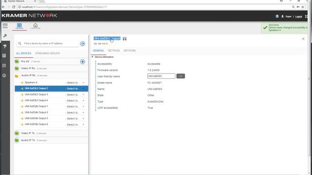Open location dropdown for Ult4-0a83b3 Output-2

click(x=75, y=88)
